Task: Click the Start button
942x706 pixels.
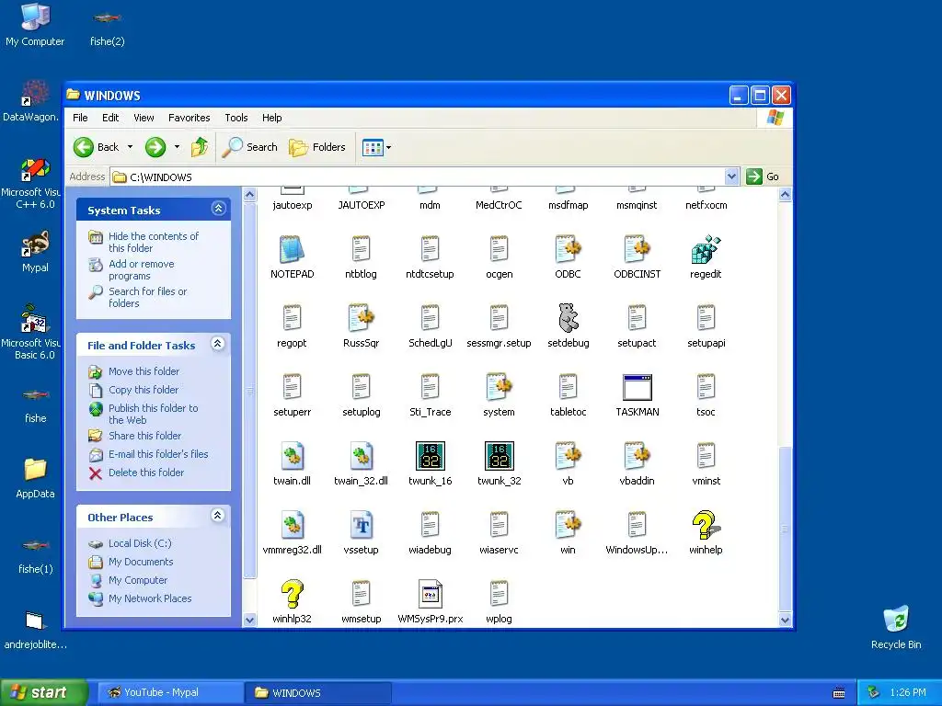Action: 43,692
